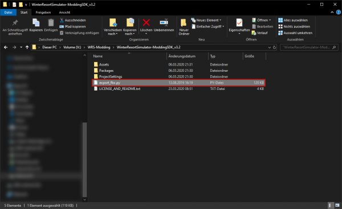The image size is (342, 209).
Task: Click Volume (V:) breadcrumb
Action: point(72,47)
